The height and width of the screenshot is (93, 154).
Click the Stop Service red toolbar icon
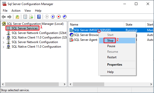(59, 17)
